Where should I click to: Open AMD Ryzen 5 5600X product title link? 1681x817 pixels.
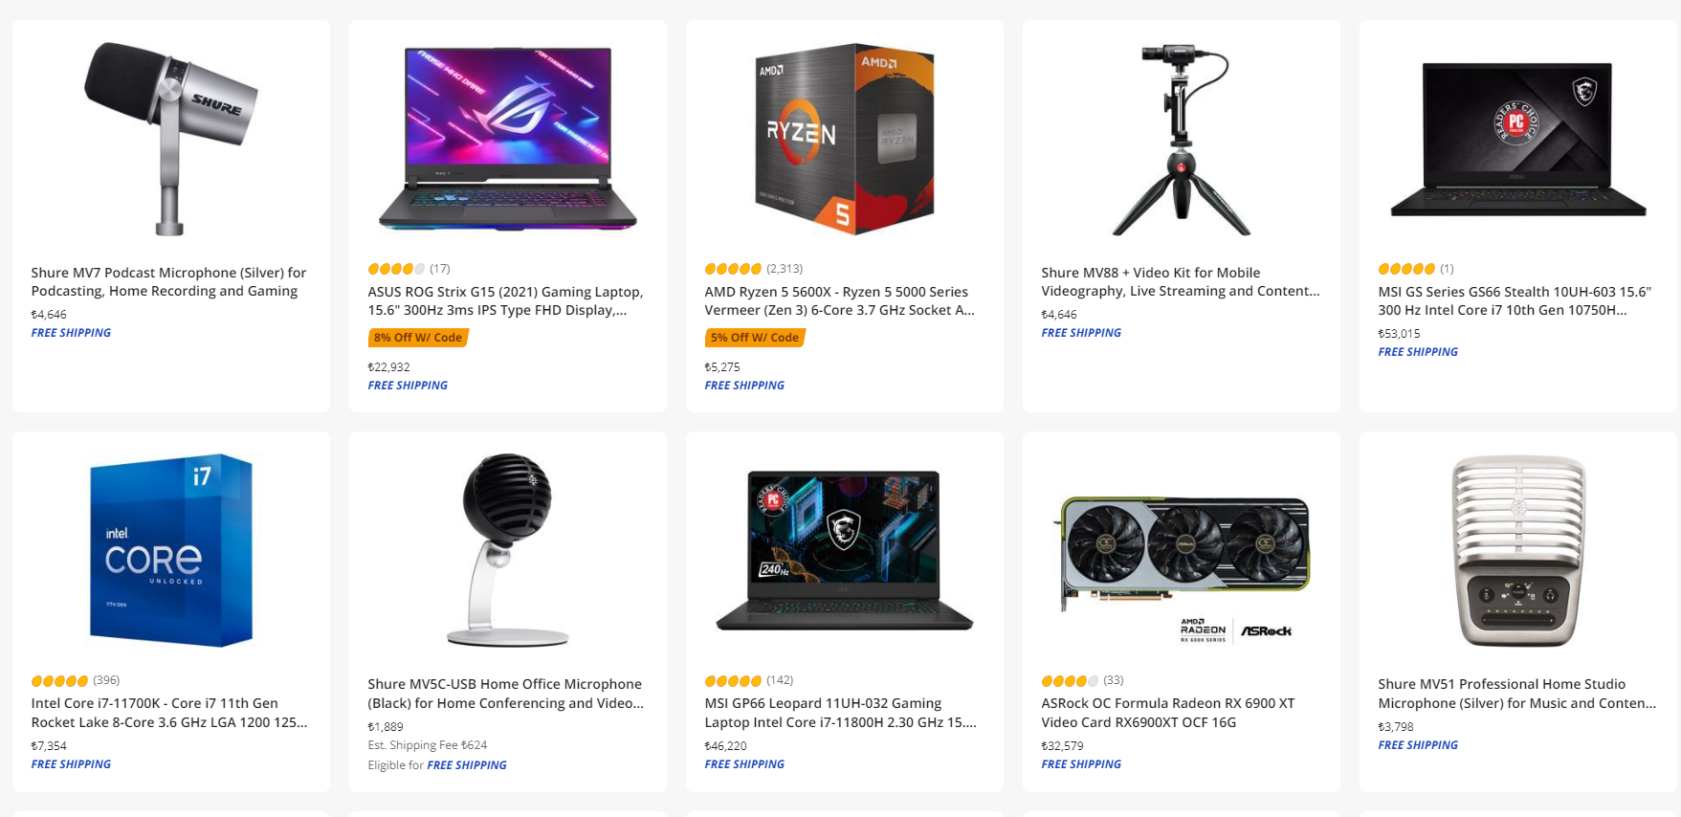click(x=839, y=300)
